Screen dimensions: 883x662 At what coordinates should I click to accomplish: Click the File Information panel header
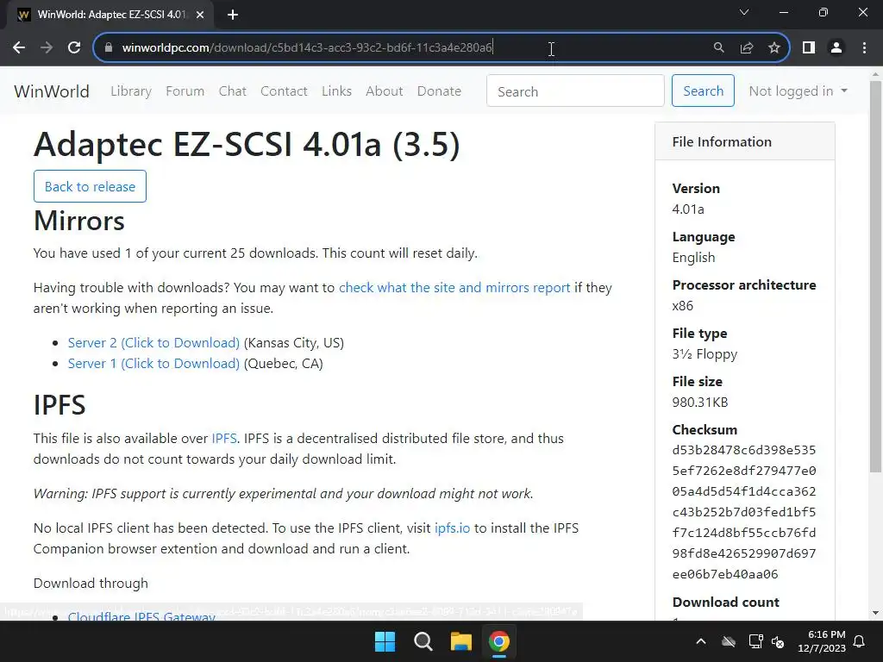pyautogui.click(x=744, y=142)
